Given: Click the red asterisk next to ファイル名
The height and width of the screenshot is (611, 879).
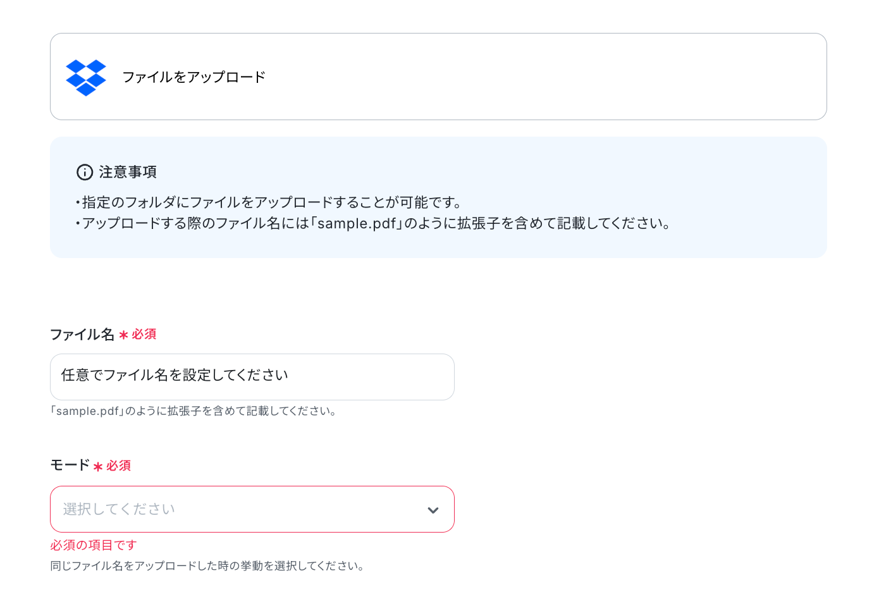Looking at the screenshot, I should [123, 335].
